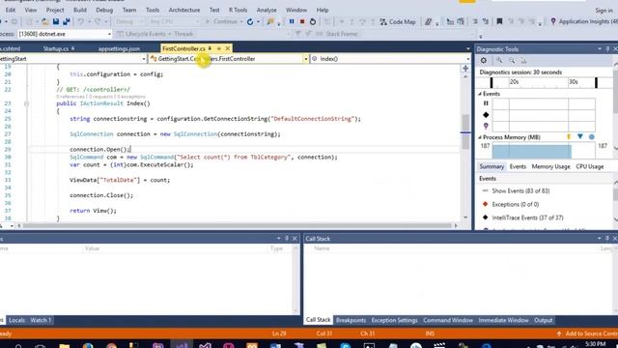Open Diagnostic Tools settings gear

coord(484,60)
